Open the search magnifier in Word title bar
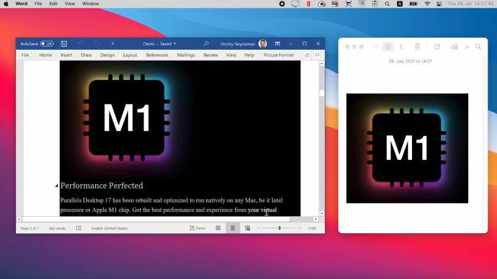The height and width of the screenshot is (279, 497). pos(206,44)
